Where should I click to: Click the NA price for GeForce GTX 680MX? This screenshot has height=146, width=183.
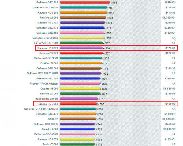[x=173, y=38]
